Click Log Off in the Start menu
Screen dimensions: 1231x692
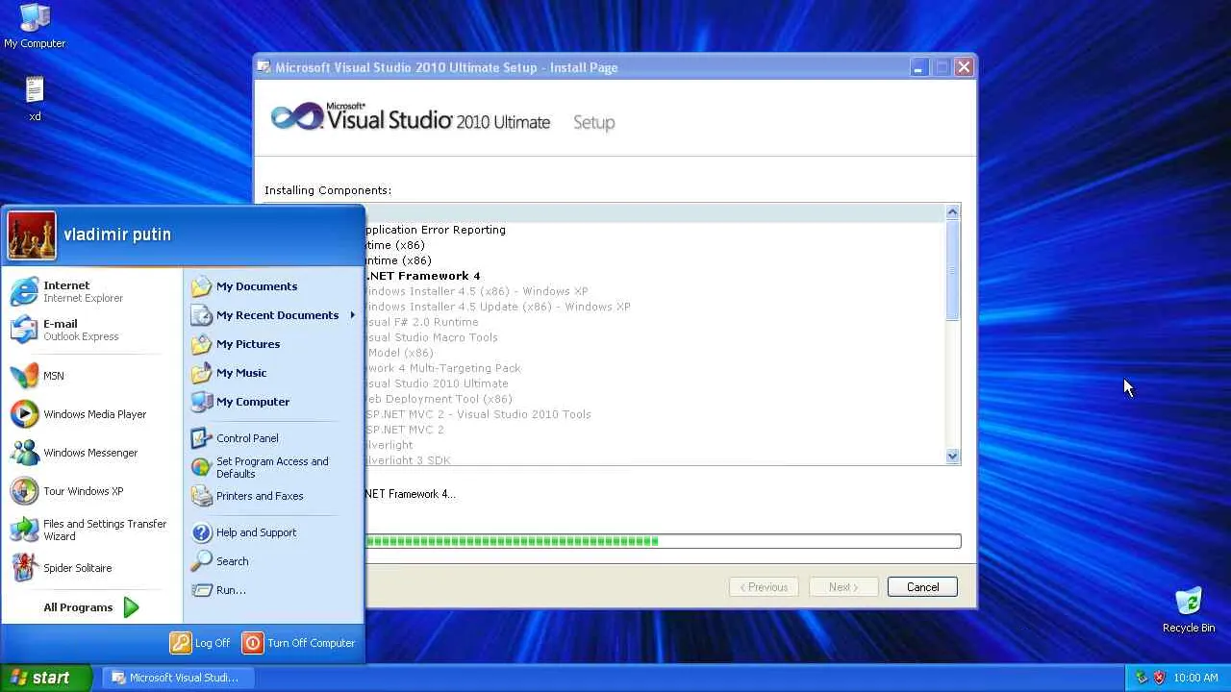[x=200, y=643]
